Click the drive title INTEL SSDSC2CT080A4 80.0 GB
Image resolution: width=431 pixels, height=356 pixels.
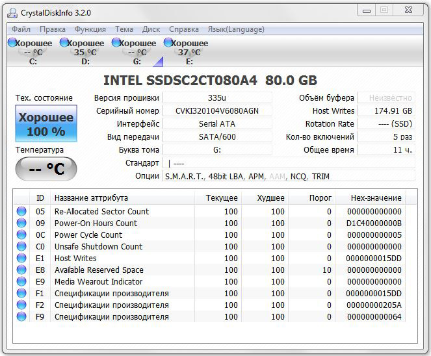(x=210, y=81)
